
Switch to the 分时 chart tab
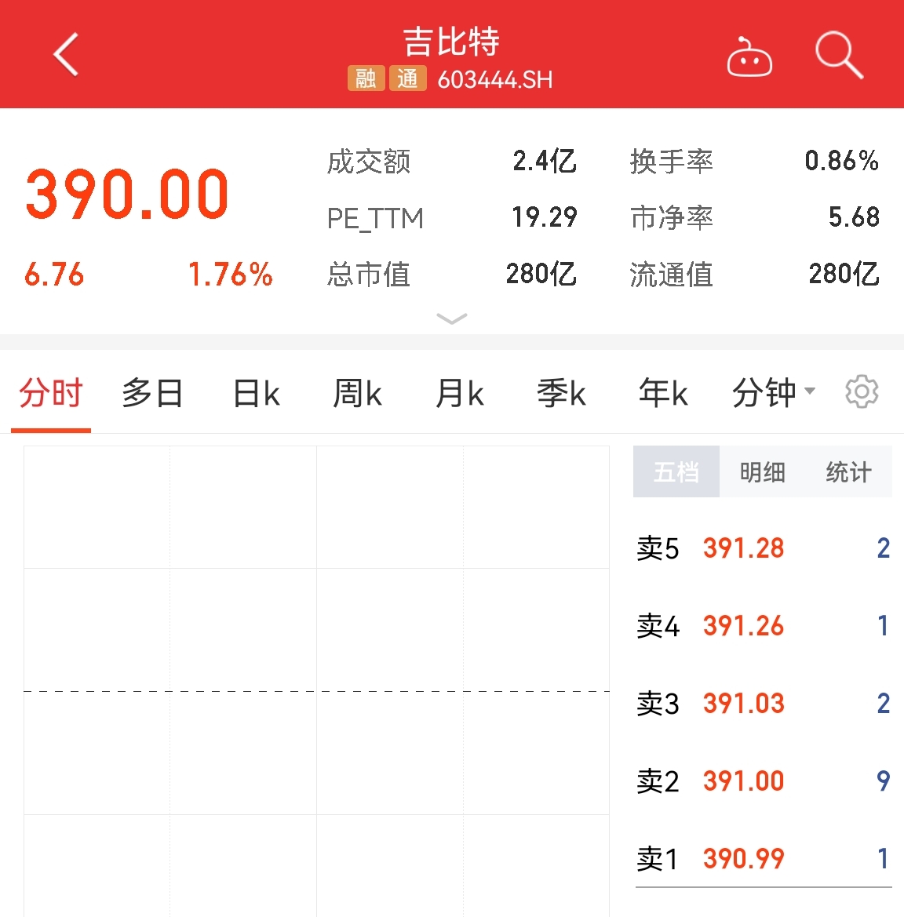pos(51,392)
